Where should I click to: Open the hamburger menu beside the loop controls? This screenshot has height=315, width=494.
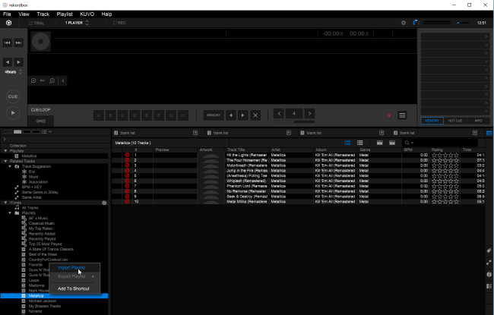tap(402, 115)
